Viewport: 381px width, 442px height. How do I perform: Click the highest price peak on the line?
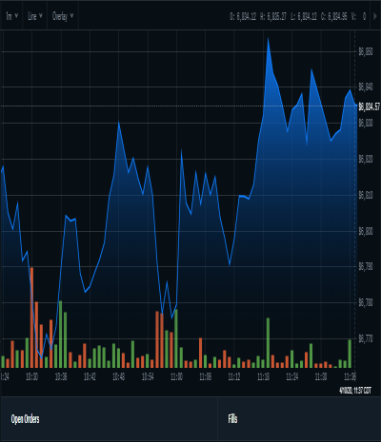[269, 38]
